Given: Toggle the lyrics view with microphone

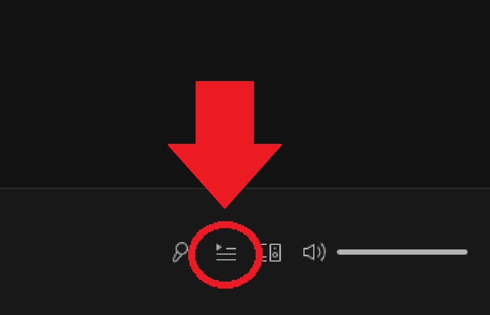Looking at the screenshot, I should pos(180,252).
